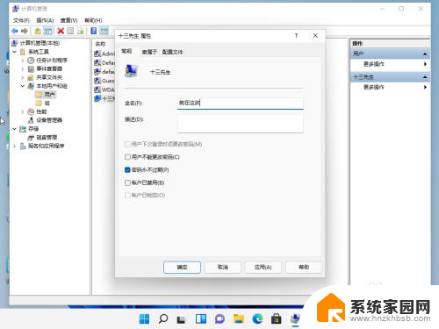Open the 查看(V) menu
Image resolution: width=439 pixels, height=329 pixels.
68,20
